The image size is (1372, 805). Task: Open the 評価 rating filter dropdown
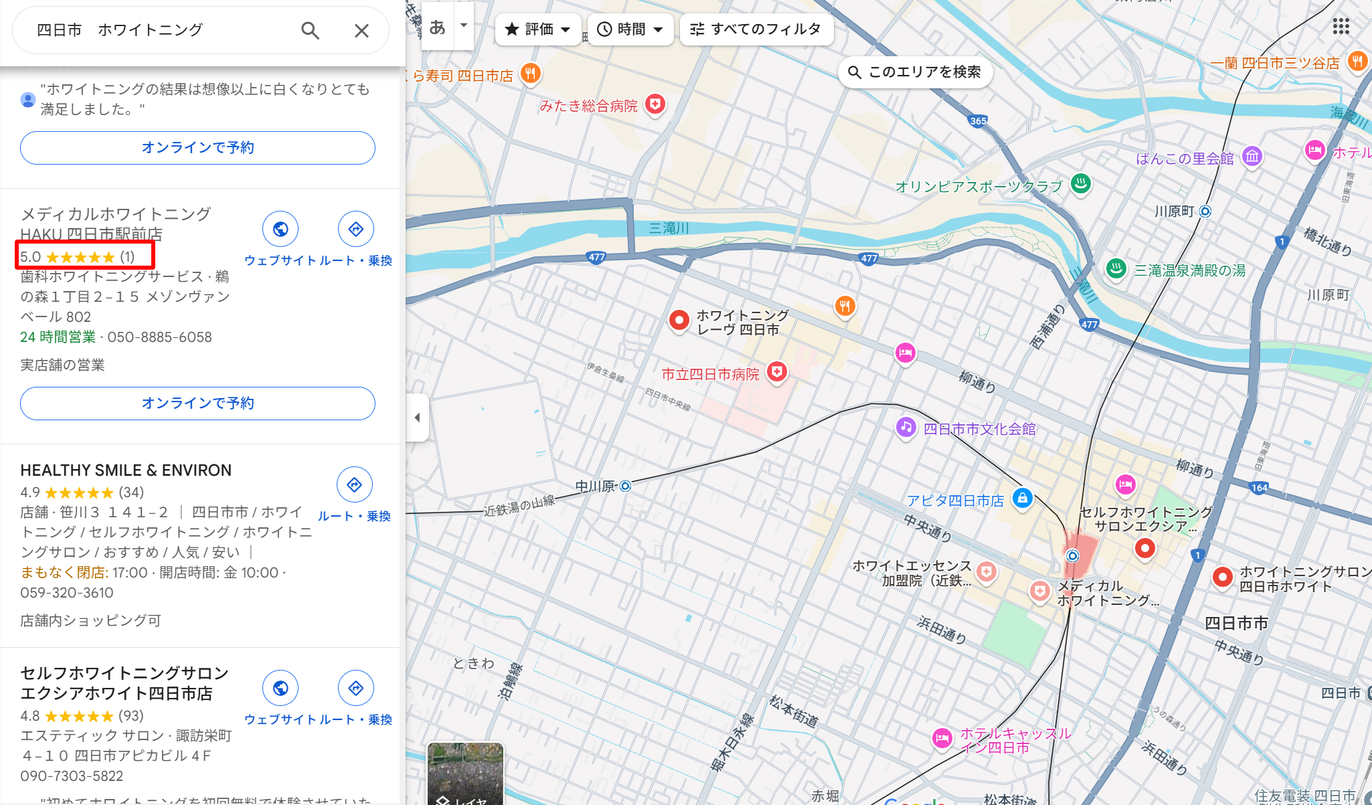[538, 29]
